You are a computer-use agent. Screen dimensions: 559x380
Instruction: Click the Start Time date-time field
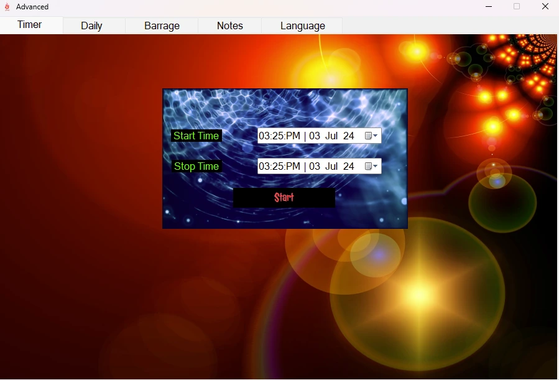coord(319,136)
